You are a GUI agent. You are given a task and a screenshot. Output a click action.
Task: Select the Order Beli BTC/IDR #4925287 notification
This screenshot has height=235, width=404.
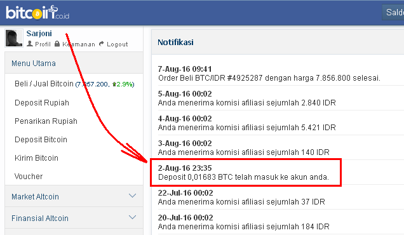point(269,78)
